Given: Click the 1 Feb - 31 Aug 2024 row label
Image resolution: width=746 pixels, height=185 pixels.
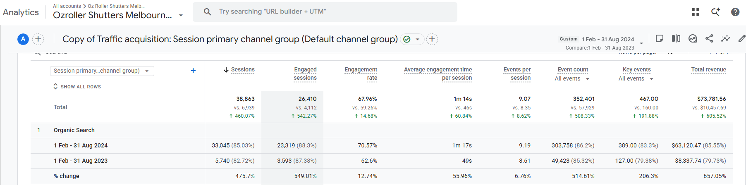Looking at the screenshot, I should tap(81, 145).
